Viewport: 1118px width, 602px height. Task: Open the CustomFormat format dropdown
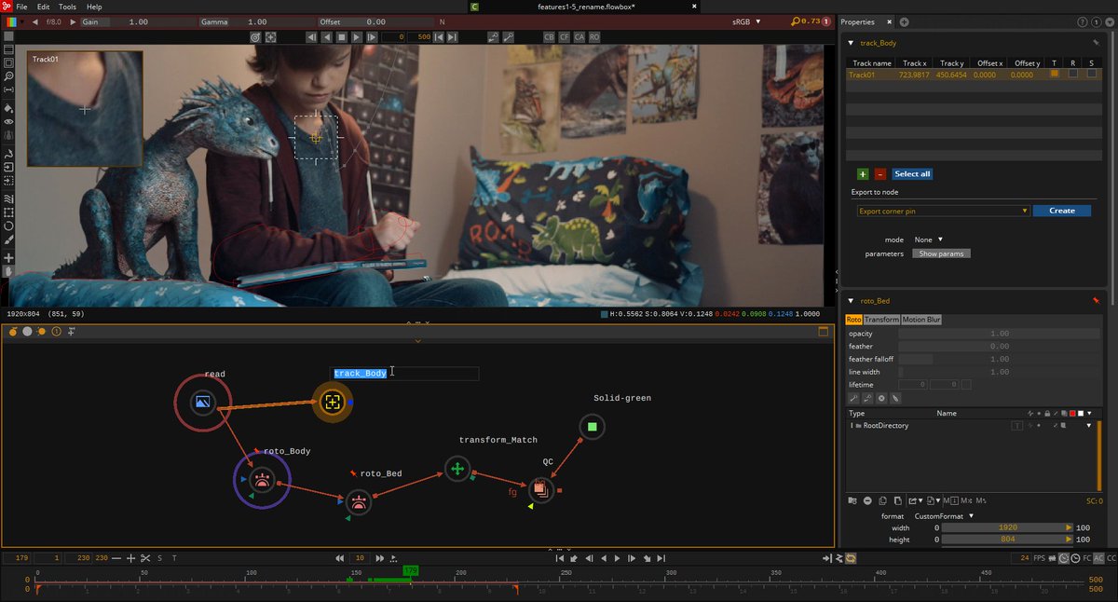944,515
